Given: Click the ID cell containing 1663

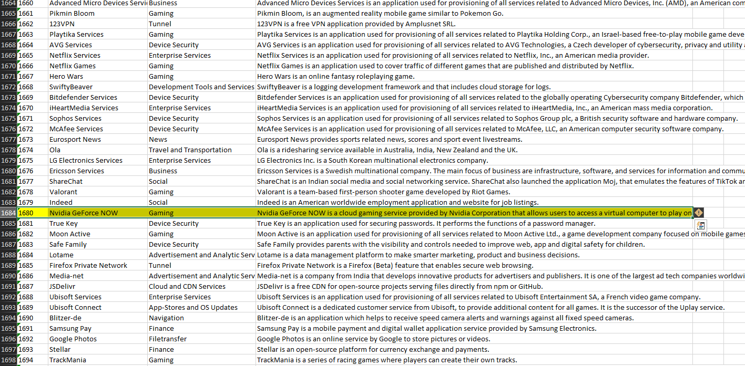Looking at the screenshot, I should click(33, 34).
